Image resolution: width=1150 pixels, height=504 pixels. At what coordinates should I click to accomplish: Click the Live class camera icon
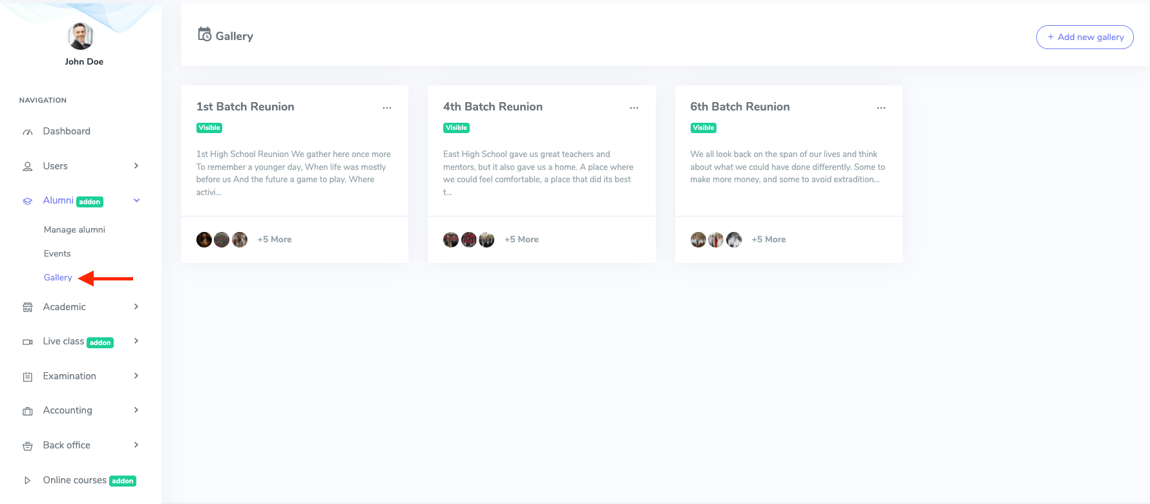tap(28, 342)
